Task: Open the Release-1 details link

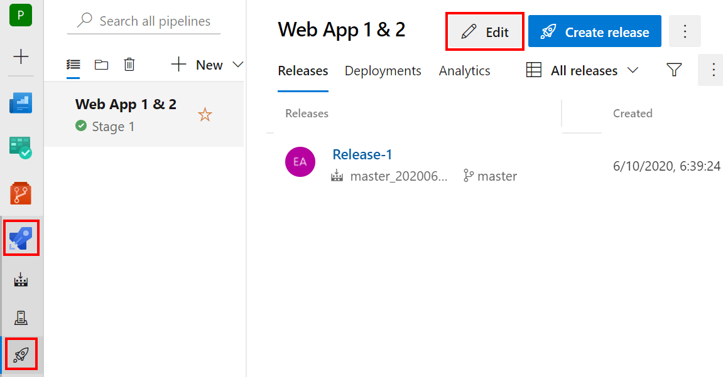Action: [362, 154]
